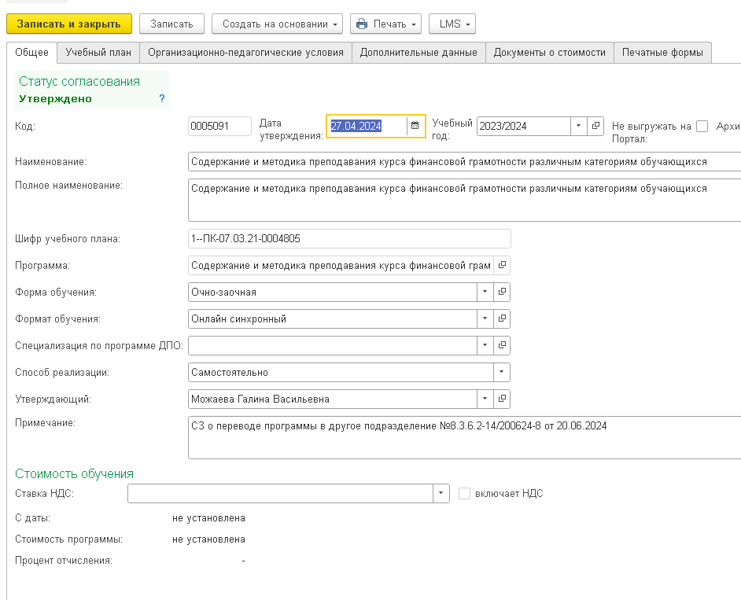Screen dimensions: 741x600
Task: Open the Формат обучения record link icon
Action: click(502, 318)
